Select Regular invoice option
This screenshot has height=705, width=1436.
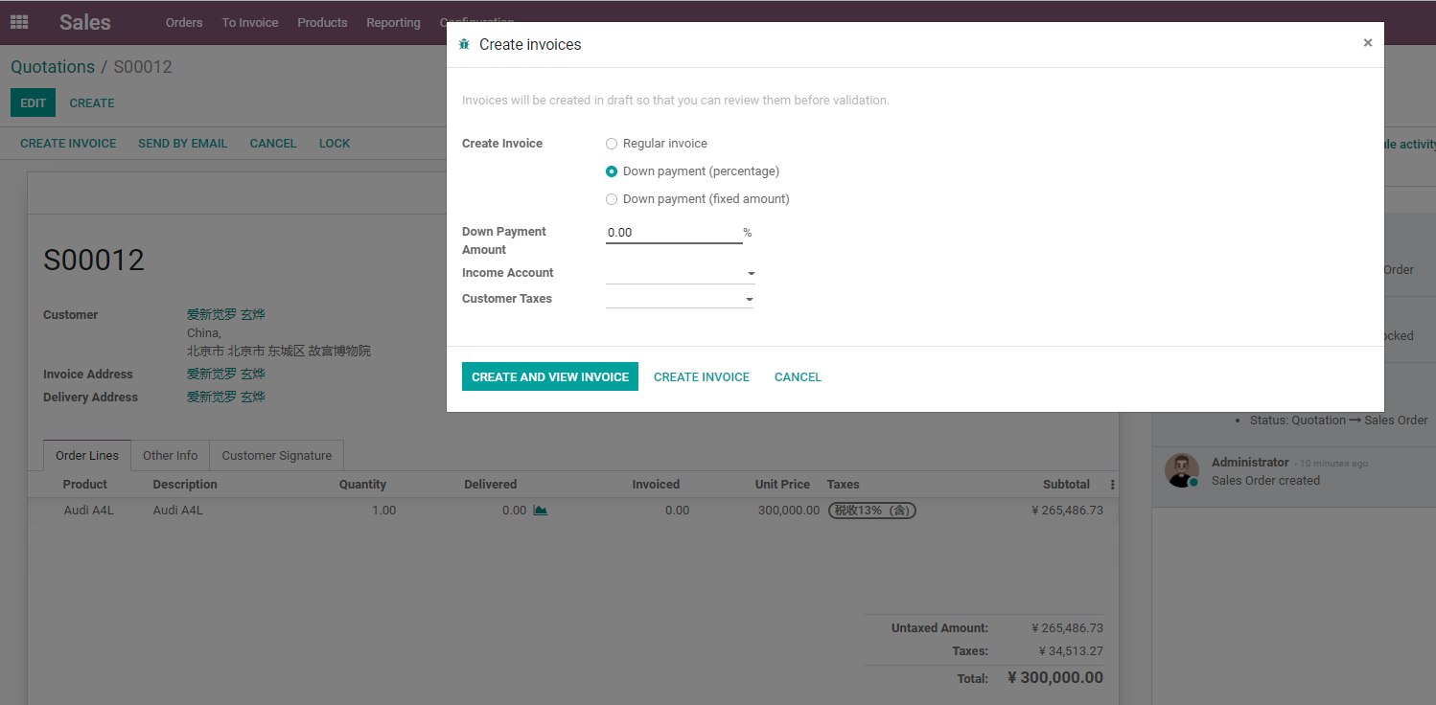point(612,144)
